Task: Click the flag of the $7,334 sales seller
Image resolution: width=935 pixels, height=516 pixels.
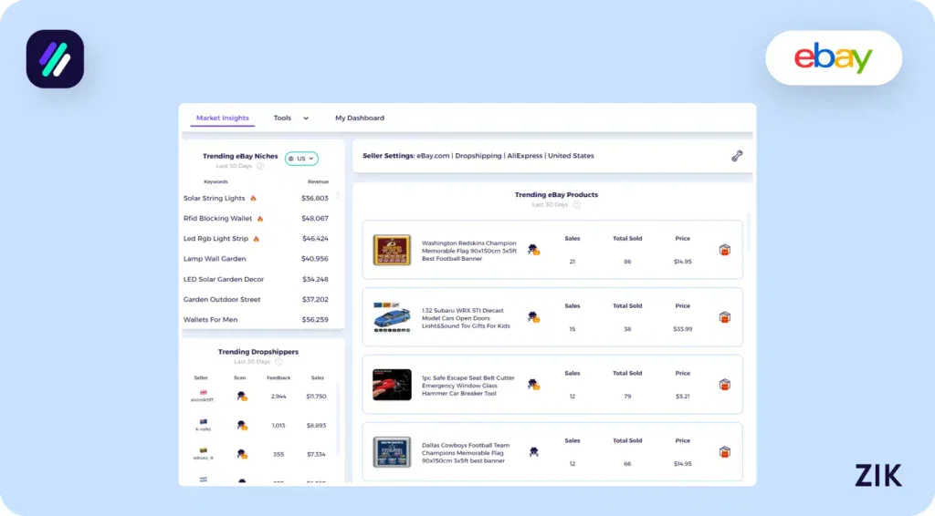Action: click(204, 450)
